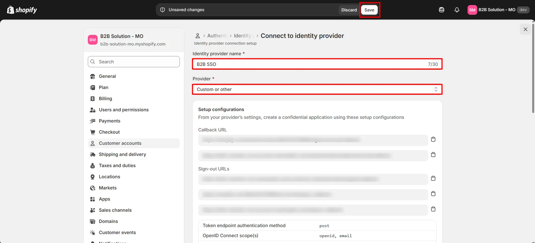Click the Plan icon in sidebar
535x243 pixels.
tap(93, 88)
